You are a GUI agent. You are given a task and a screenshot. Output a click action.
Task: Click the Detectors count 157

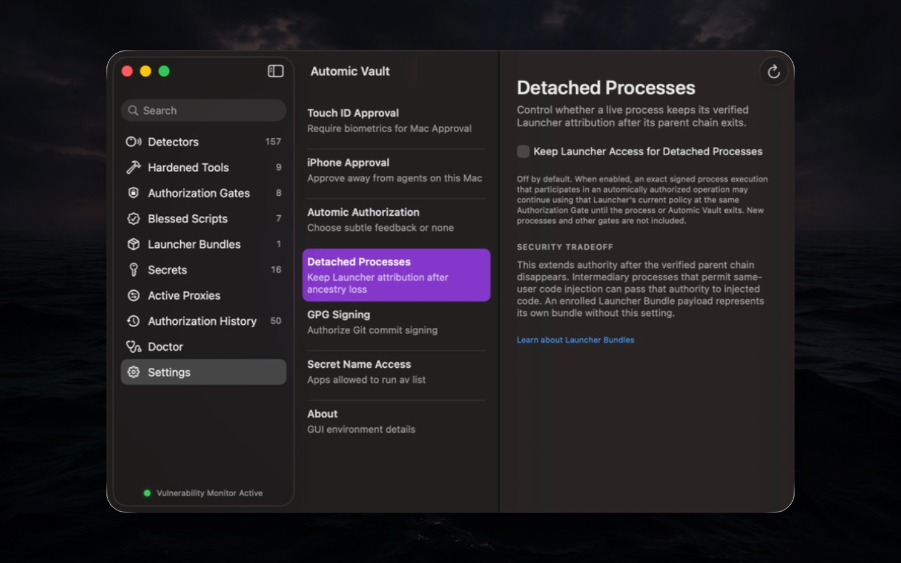pyautogui.click(x=273, y=142)
